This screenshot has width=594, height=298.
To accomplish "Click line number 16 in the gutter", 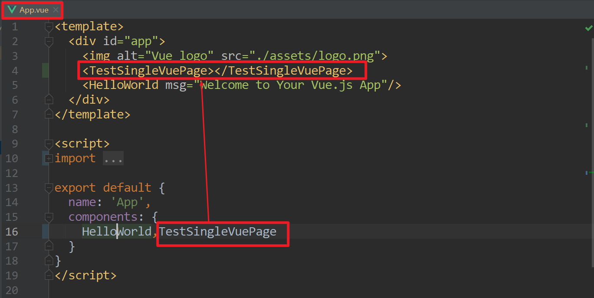I will (12, 232).
